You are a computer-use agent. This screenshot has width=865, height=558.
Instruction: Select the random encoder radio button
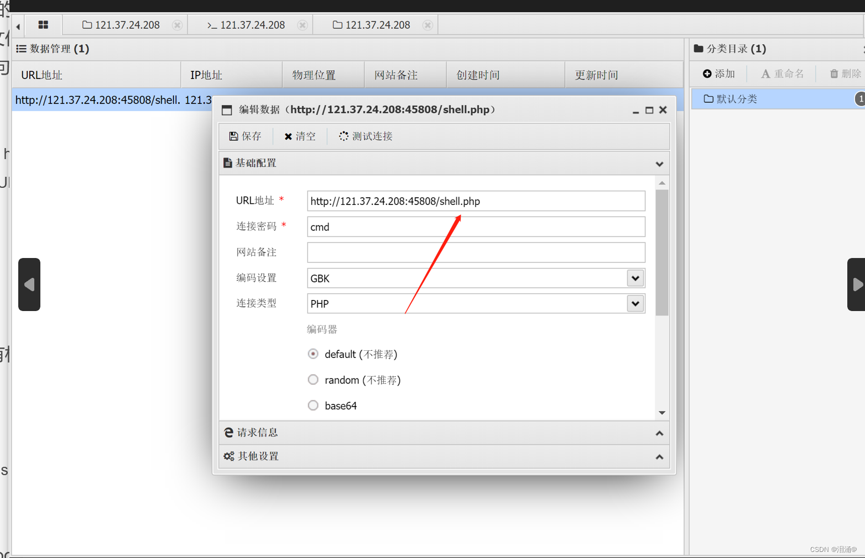point(313,380)
